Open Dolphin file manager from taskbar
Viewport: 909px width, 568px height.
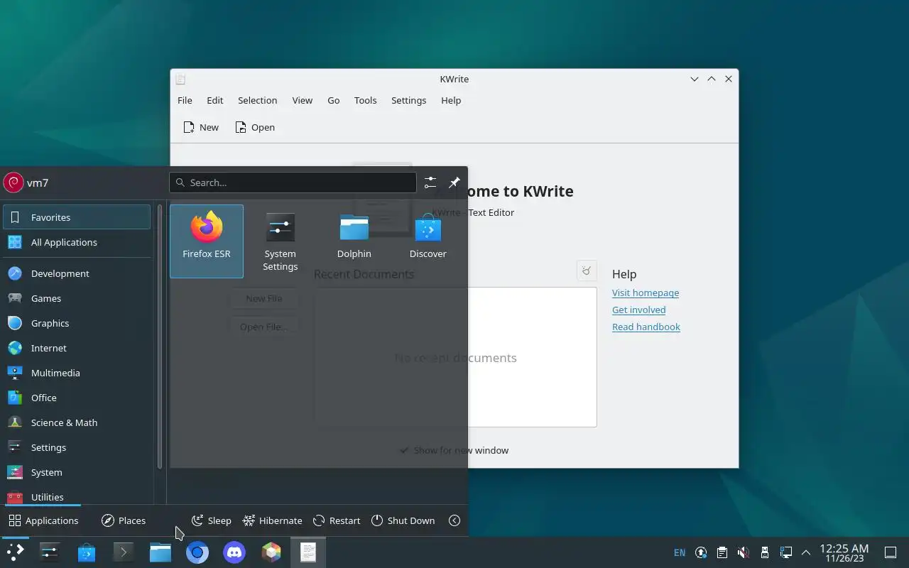pos(160,552)
